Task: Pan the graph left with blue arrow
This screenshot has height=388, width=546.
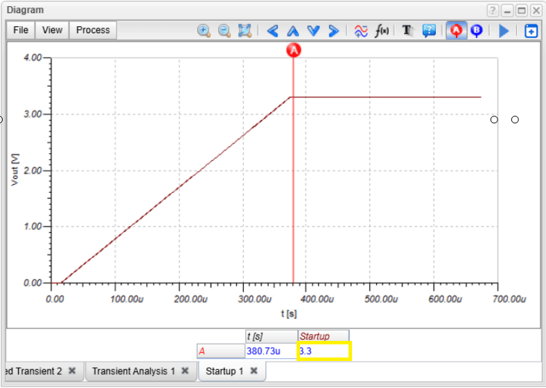Action: point(272,31)
